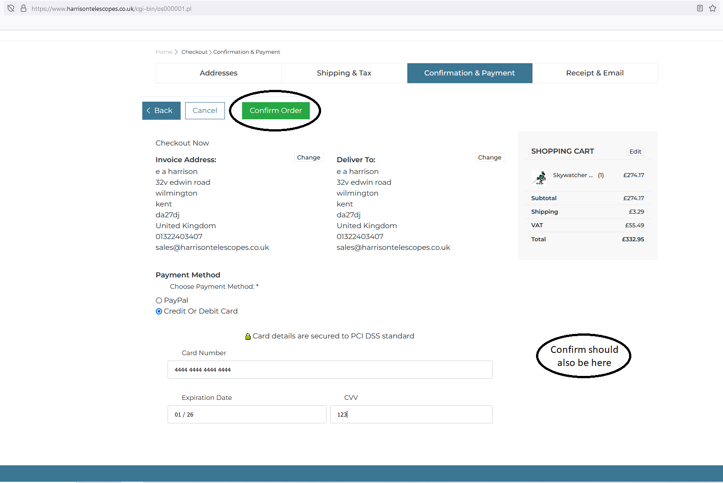Click the tracking protection shield icon
The height and width of the screenshot is (483, 723).
pos(11,8)
